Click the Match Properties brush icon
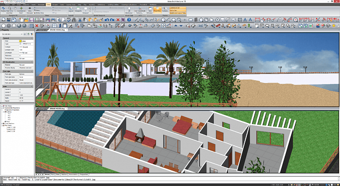The image size is (340, 186). coord(101,20)
